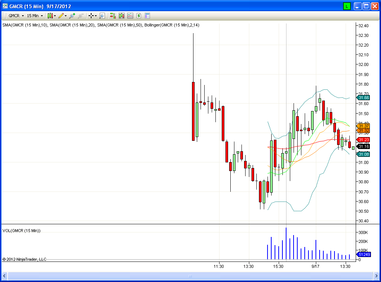This screenshot has height=282, width=381.
Task: Minimize the GMCR chart window
Action: point(357,6)
